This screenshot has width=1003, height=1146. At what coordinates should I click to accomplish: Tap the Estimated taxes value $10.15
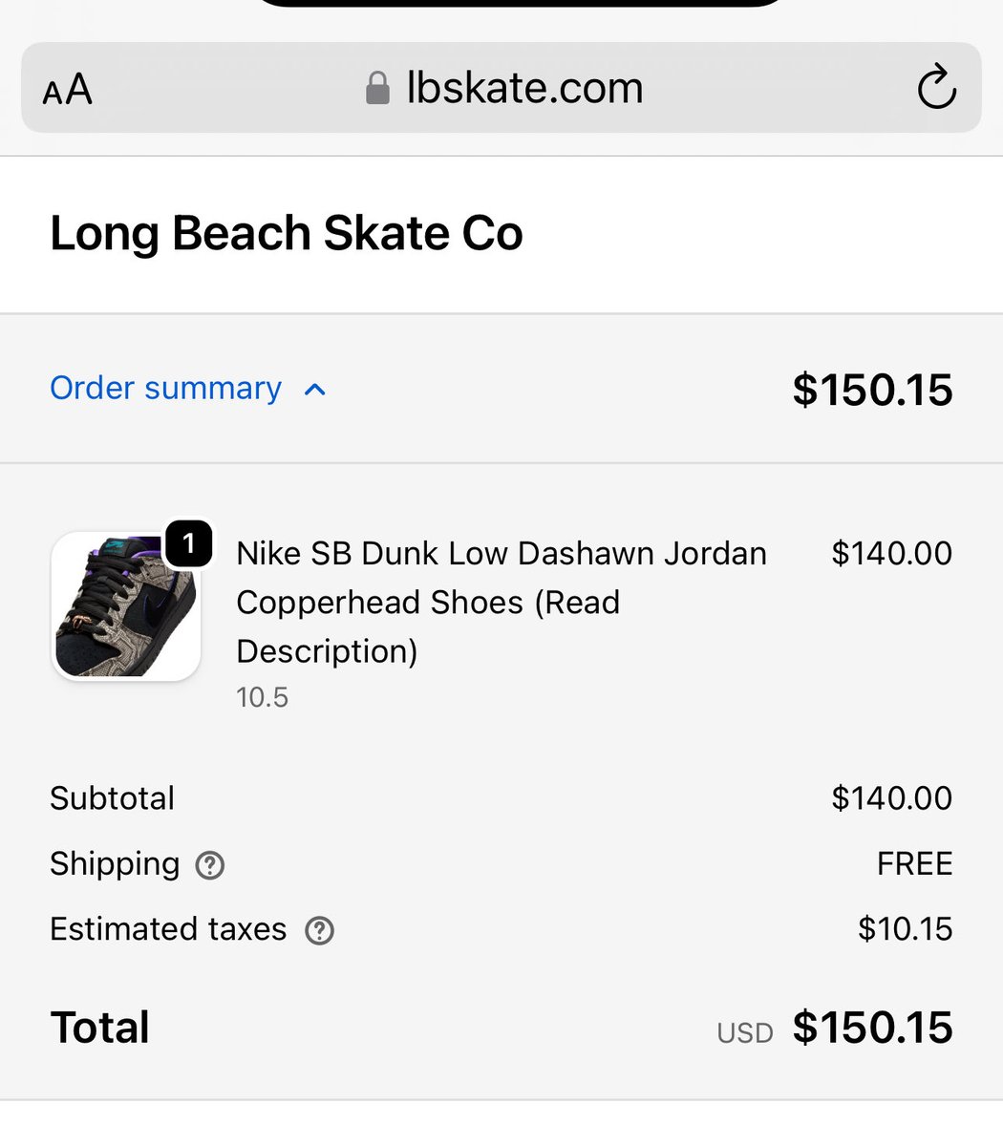[905, 928]
